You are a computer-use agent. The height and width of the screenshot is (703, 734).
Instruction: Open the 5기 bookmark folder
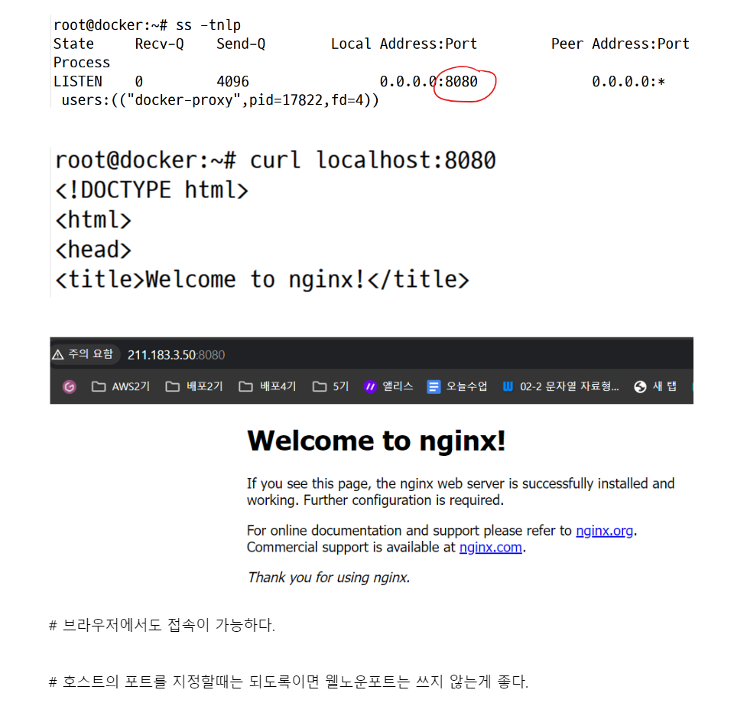[330, 386]
